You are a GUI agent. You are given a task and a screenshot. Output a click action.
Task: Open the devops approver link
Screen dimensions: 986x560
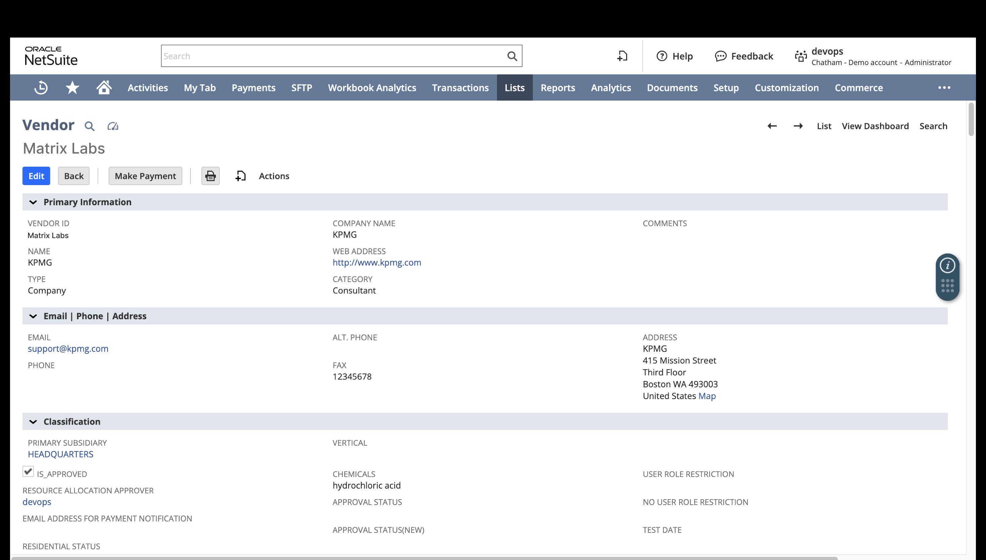pos(37,502)
